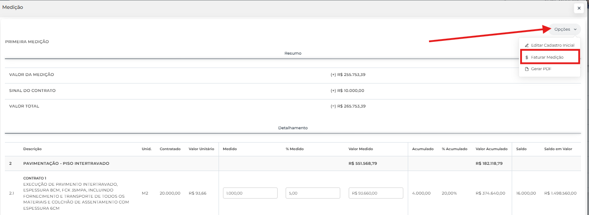Click the Valor Unitário column header
589x215 pixels.
(201, 149)
